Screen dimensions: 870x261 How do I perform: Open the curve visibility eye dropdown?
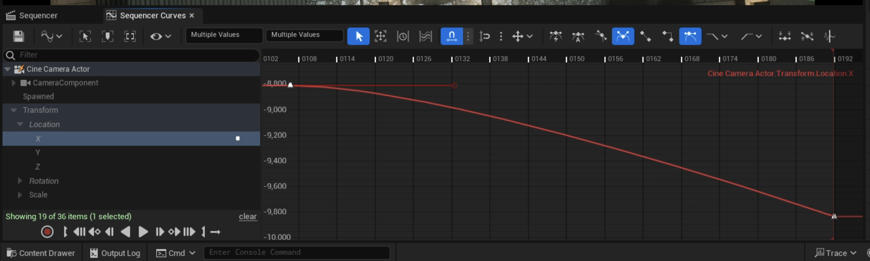[160, 36]
